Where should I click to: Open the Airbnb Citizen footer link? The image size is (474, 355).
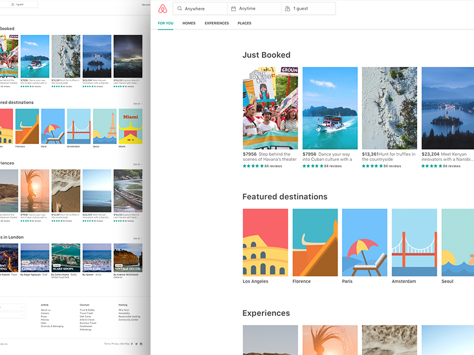tap(87, 319)
